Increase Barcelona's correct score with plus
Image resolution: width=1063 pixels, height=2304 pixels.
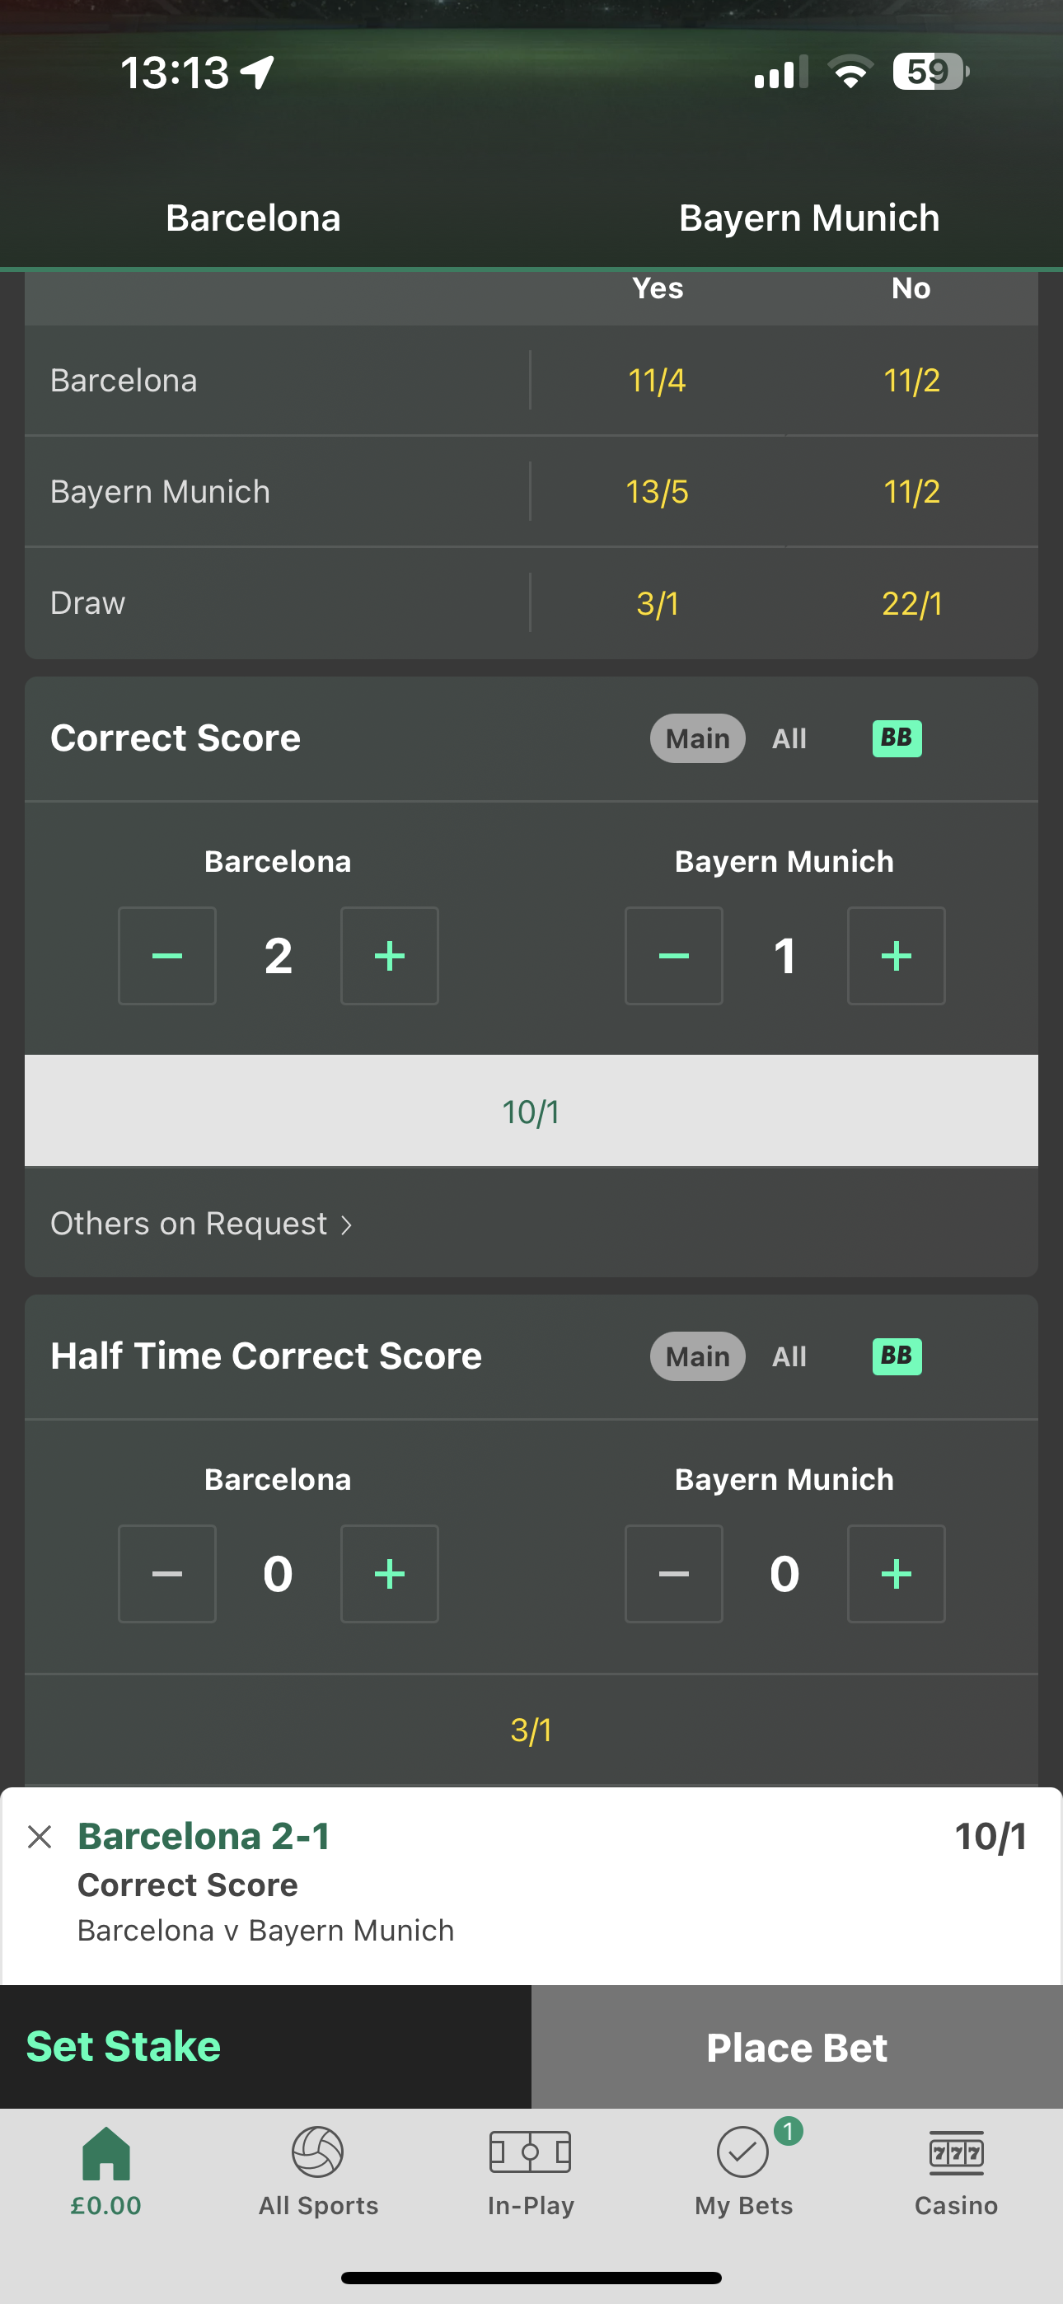389,955
